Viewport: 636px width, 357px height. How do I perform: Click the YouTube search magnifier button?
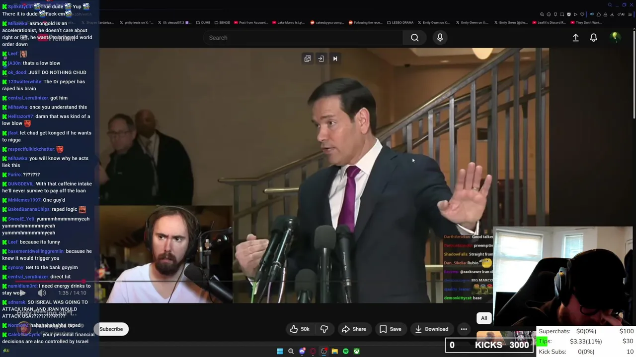tap(414, 38)
